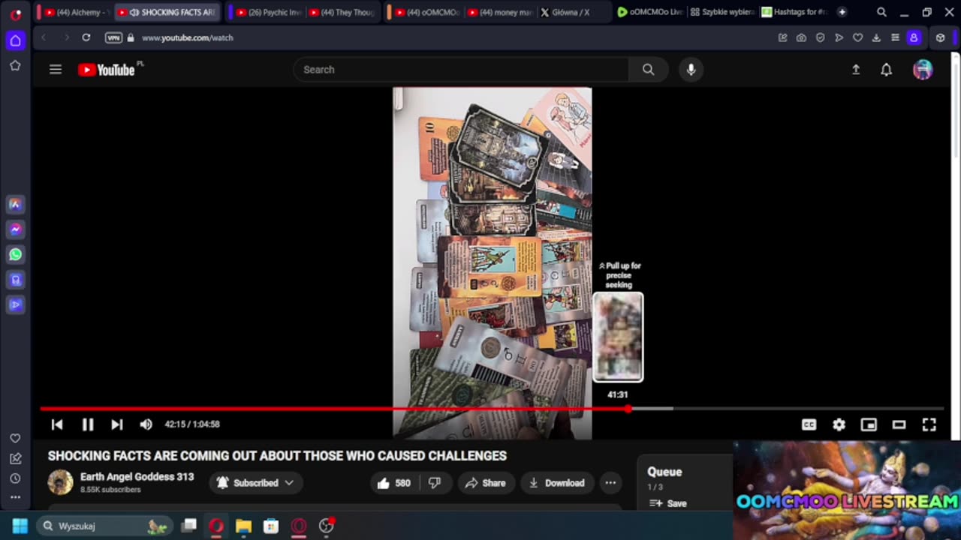Screen dimensions: 961x540
Task: Open the channel avatar image
Action: 60,483
